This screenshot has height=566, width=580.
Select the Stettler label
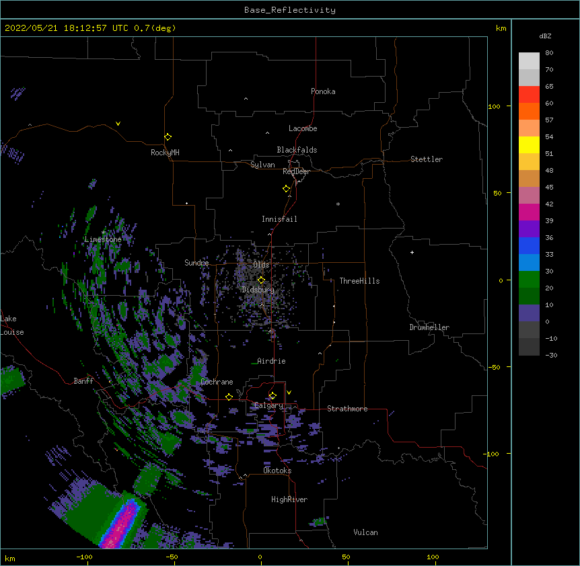coord(427,159)
